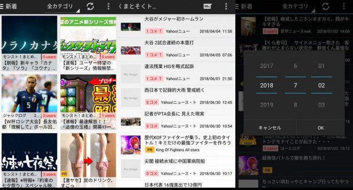Open 全カテゴリ dropdown in left screen

[62, 7]
